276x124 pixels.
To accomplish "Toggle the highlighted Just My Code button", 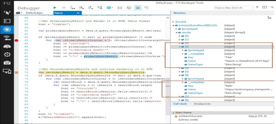I will (137, 8).
